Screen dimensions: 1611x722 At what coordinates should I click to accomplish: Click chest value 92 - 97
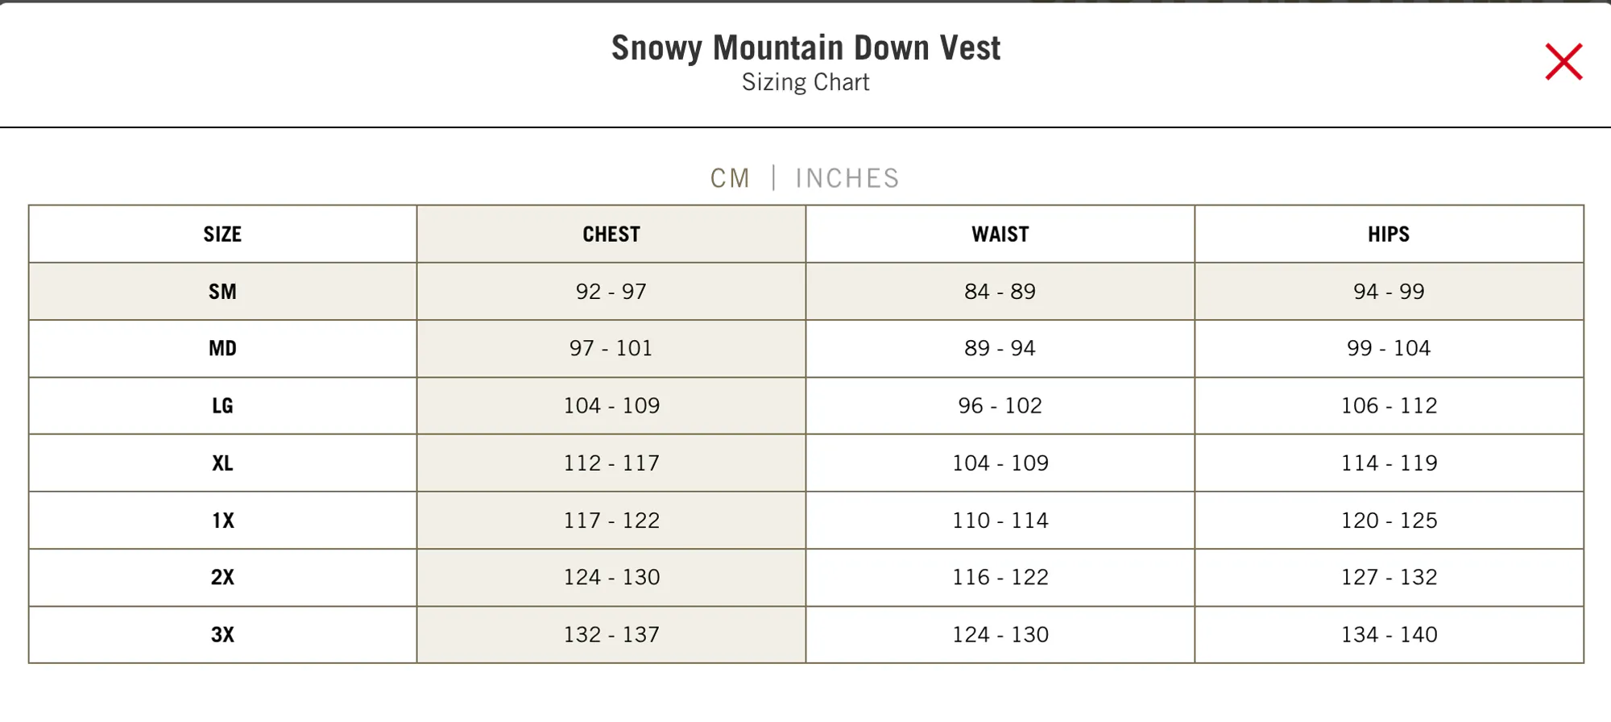pos(611,292)
